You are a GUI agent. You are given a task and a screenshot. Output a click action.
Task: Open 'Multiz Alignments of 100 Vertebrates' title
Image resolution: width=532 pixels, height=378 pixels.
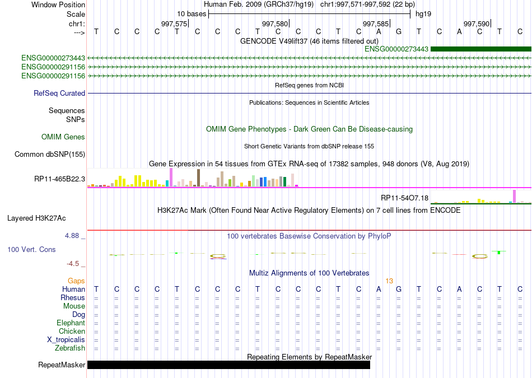click(309, 273)
